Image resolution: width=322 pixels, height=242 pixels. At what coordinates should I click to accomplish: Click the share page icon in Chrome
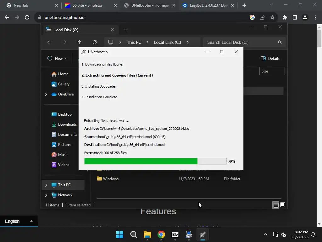click(262, 18)
